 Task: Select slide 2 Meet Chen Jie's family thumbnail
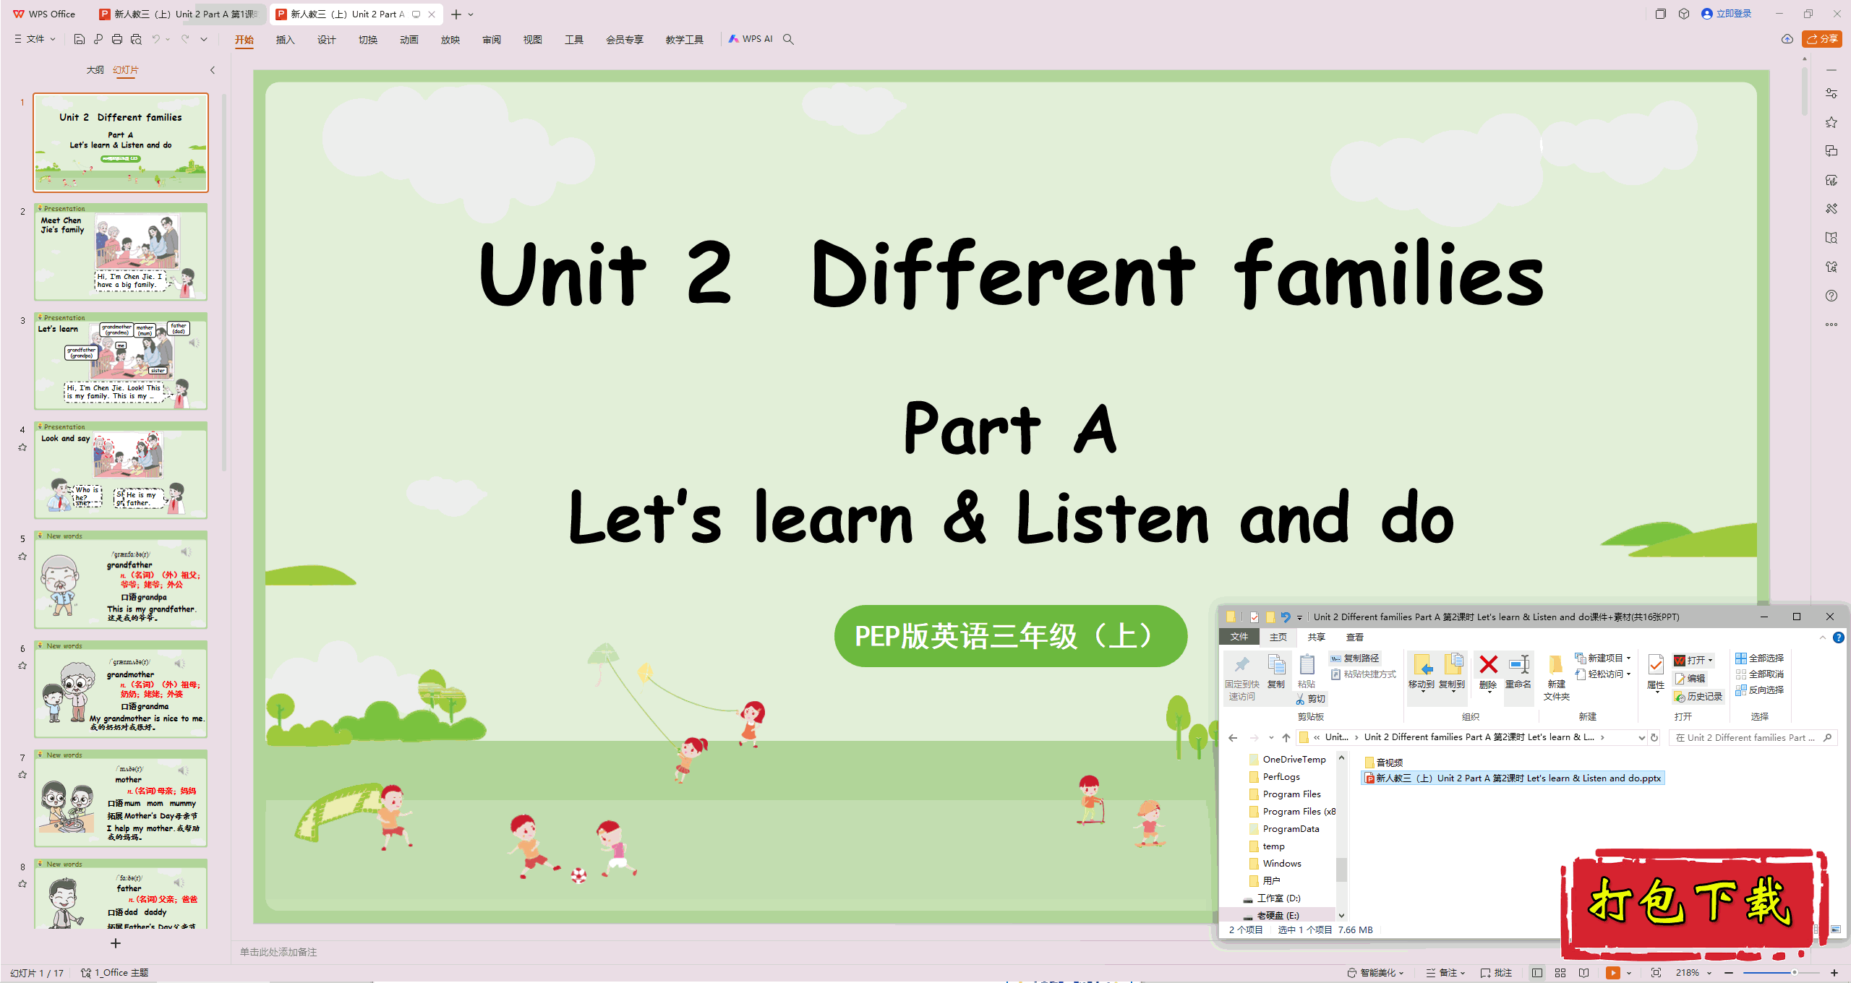(x=121, y=252)
